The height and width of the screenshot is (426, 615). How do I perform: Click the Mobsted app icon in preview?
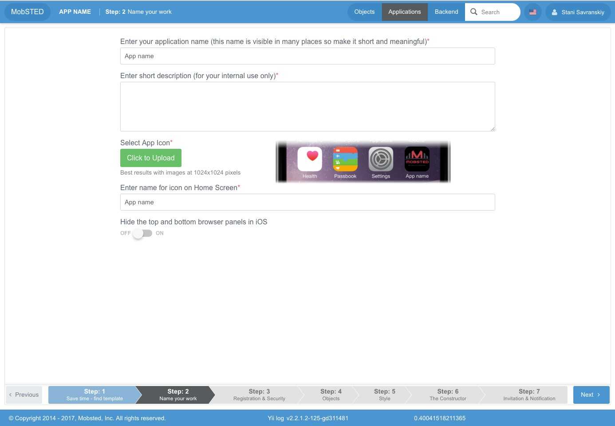coord(417,159)
